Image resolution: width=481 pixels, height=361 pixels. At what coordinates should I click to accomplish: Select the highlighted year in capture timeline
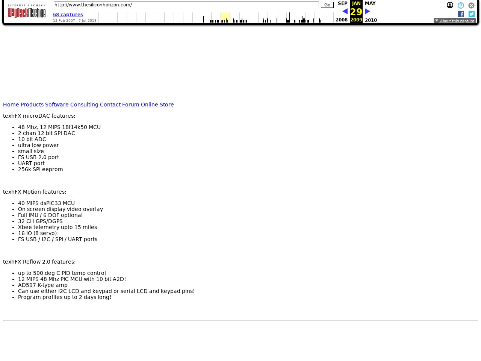225,18
